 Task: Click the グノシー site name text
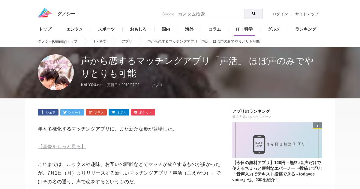(x=66, y=14)
